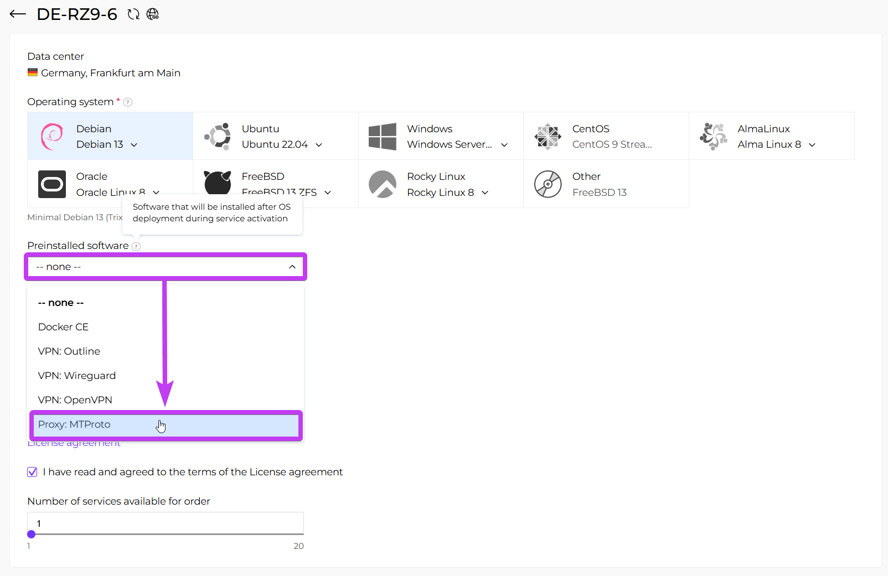This screenshot has height=576, width=888.
Task: Select the Oracle logo icon
Action: (52, 184)
